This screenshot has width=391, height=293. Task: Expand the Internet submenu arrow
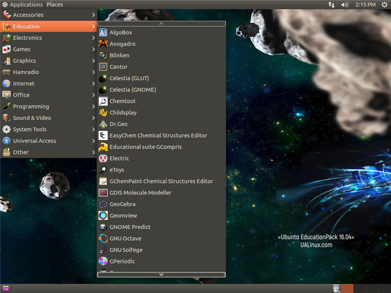[93, 84]
